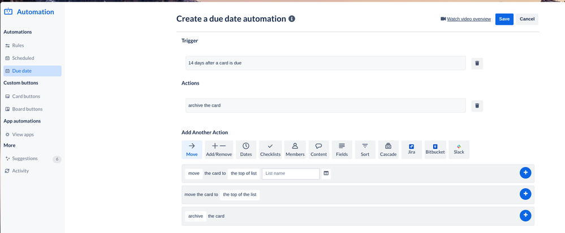Viewport: 565px width, 233px height.
Task: Toggle the 'archive' option selector
Action: [x=196, y=216]
